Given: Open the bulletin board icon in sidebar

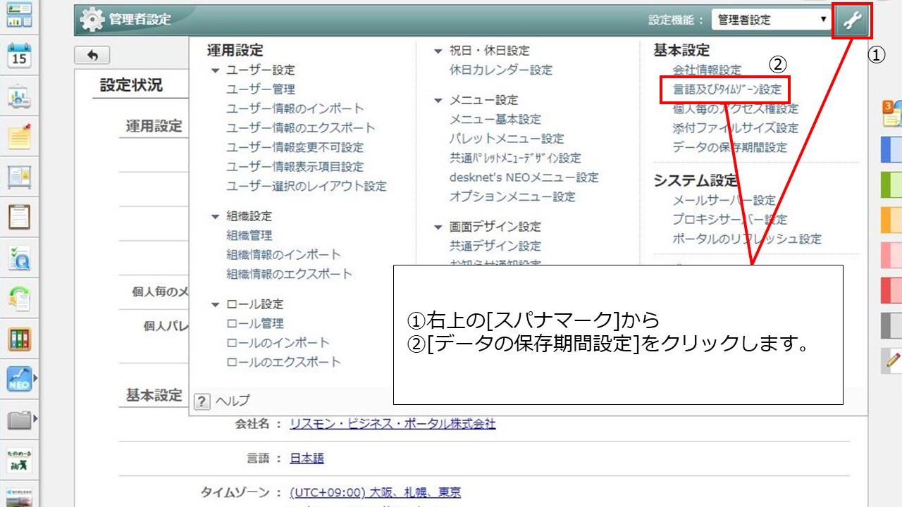Looking at the screenshot, I should (x=19, y=177).
